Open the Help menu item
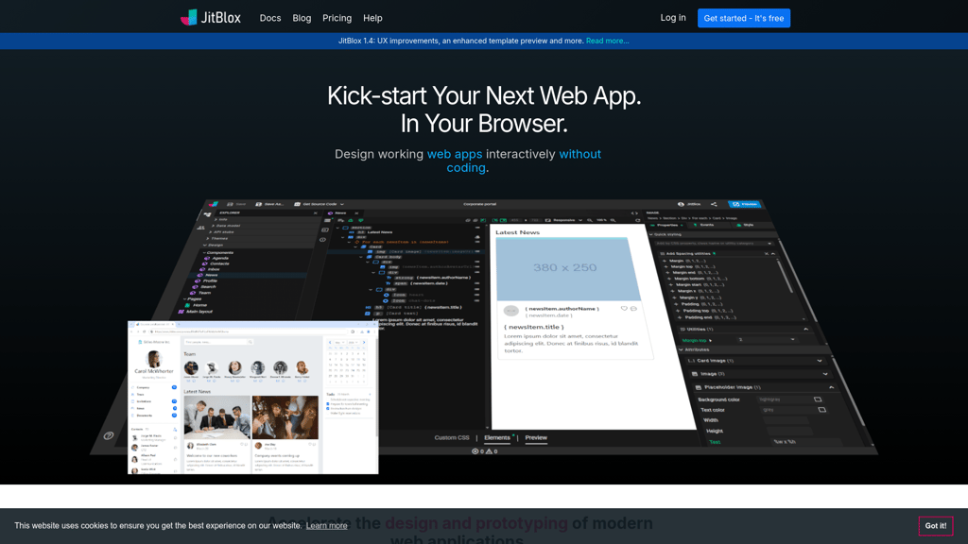The height and width of the screenshot is (544, 968). [372, 18]
